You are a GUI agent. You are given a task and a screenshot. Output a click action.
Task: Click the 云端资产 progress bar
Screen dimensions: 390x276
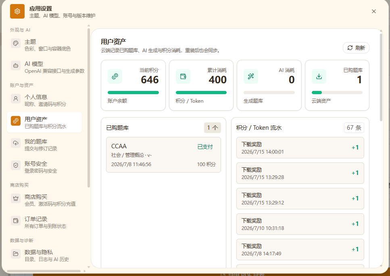[x=337, y=93]
